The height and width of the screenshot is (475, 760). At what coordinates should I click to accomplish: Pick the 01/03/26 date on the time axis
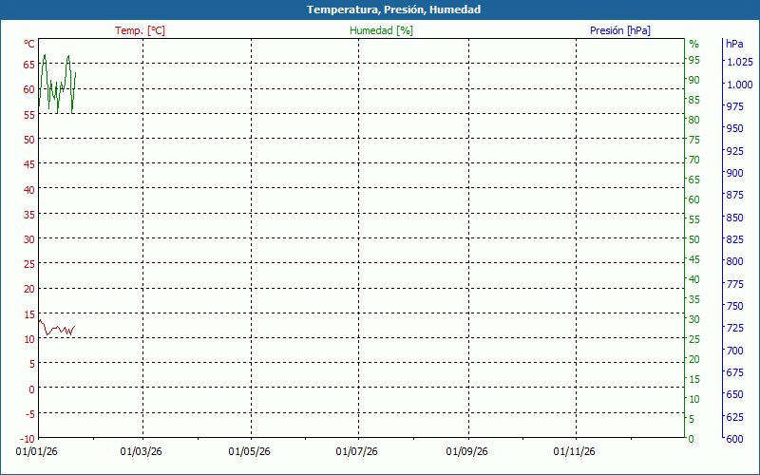pyautogui.click(x=142, y=452)
